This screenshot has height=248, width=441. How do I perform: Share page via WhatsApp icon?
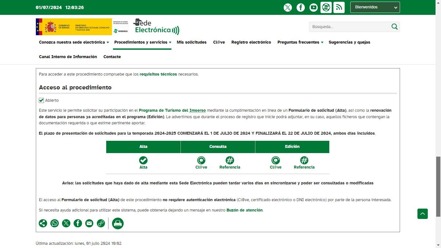click(55, 223)
